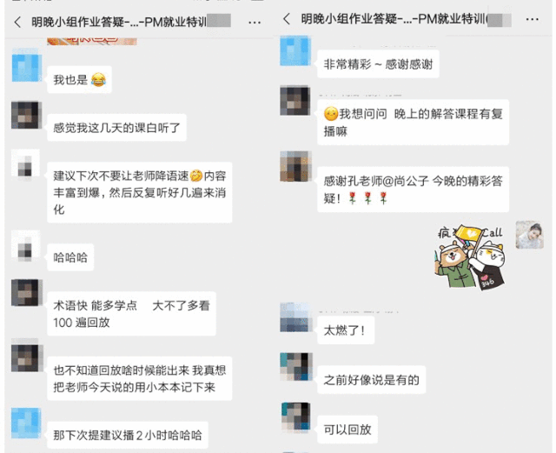Open the three-dot menu of left chat
This screenshot has width=556, height=453.
pos(255,23)
